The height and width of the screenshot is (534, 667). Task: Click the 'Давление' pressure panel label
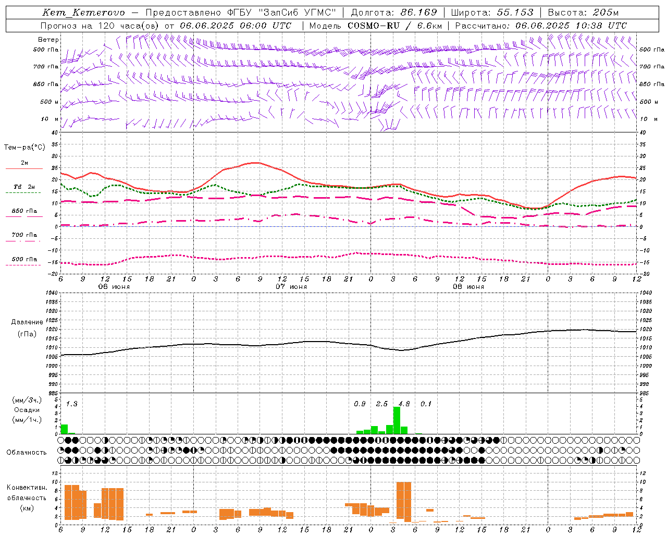[27, 322]
